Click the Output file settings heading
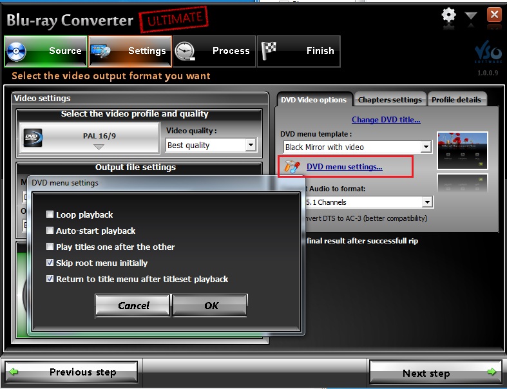 (135, 167)
